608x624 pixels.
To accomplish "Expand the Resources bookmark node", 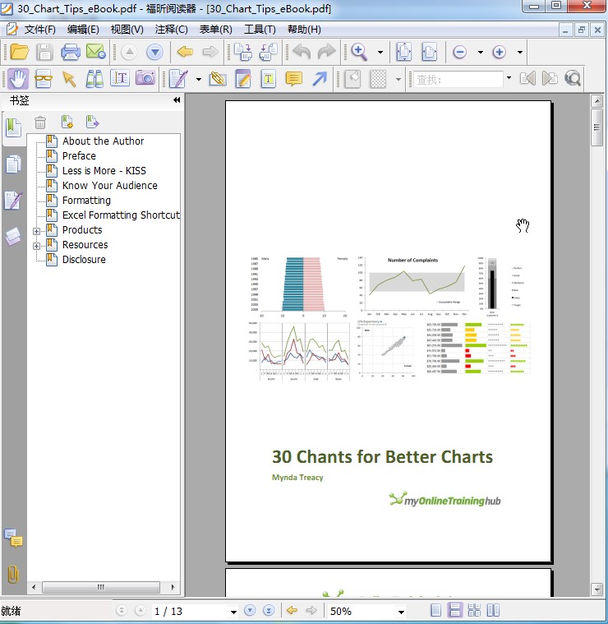I will [36, 246].
